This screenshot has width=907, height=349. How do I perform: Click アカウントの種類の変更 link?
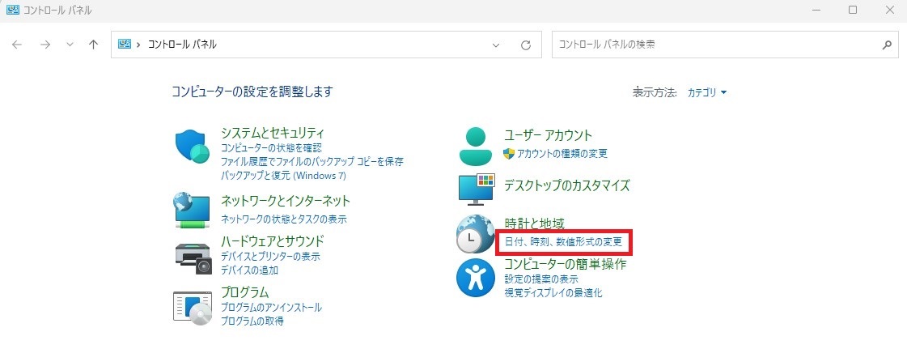coord(562,153)
